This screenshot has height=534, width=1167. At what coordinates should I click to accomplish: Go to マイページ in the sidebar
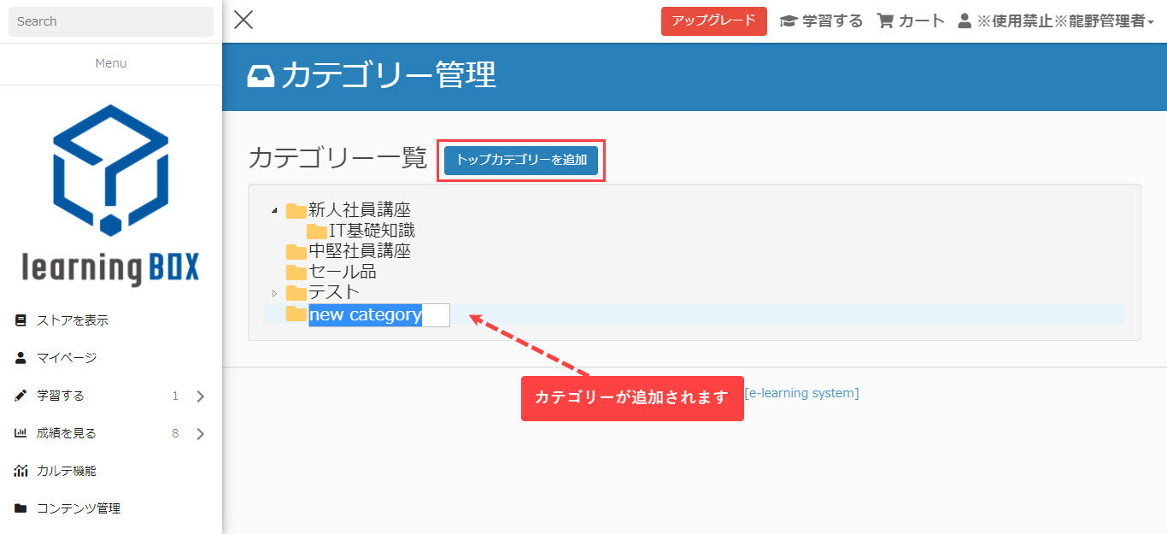(66, 358)
